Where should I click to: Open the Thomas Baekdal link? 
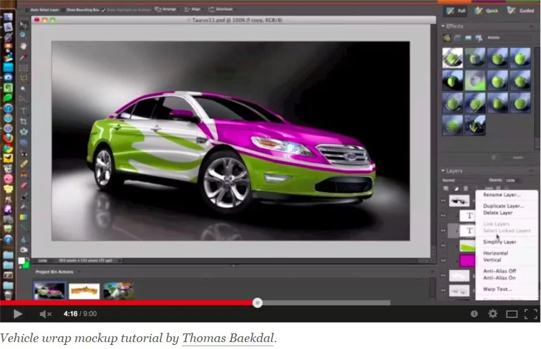[x=228, y=338]
